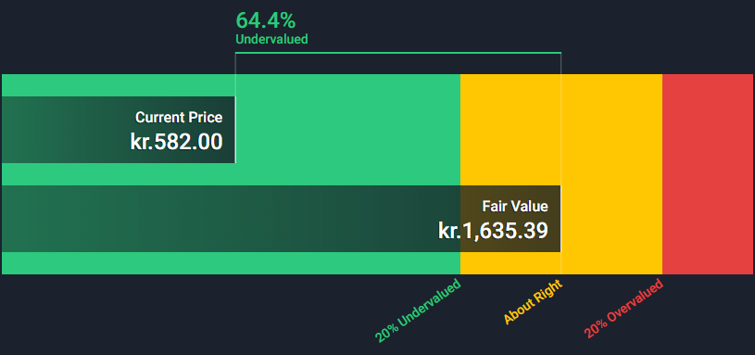Click the green strip between the two bars
Viewport: 755px width, 355px height.
coord(231,174)
